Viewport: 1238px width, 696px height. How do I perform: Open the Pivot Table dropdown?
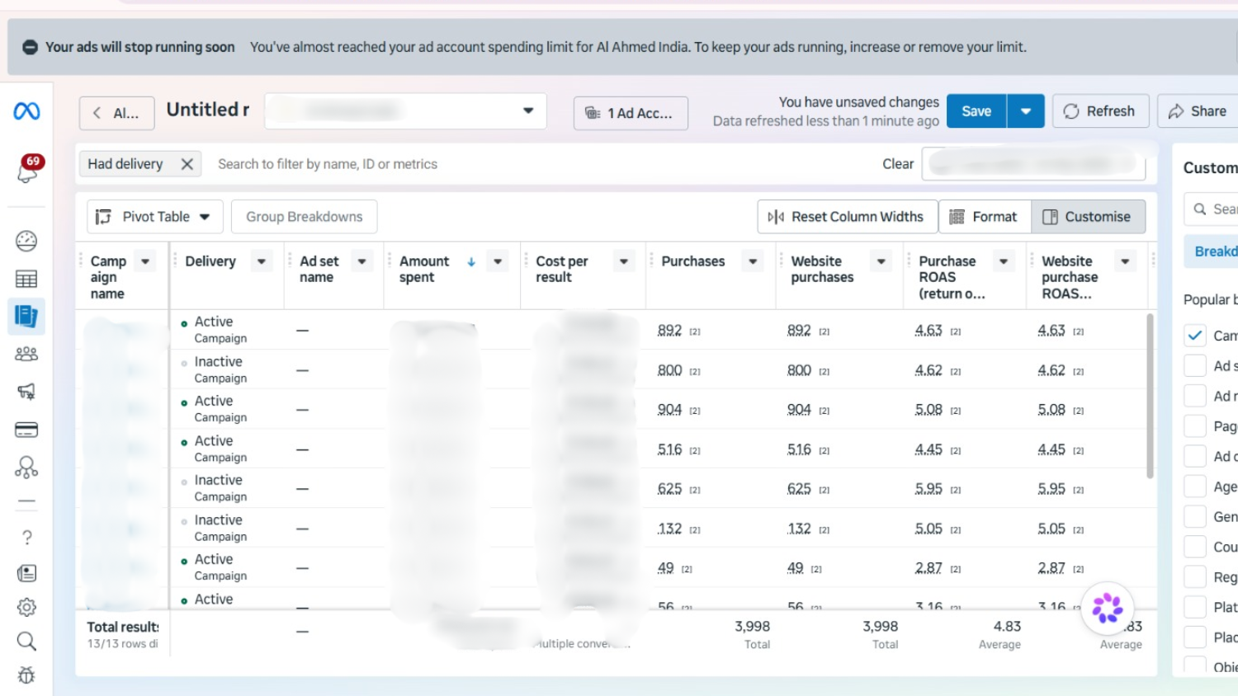(154, 217)
